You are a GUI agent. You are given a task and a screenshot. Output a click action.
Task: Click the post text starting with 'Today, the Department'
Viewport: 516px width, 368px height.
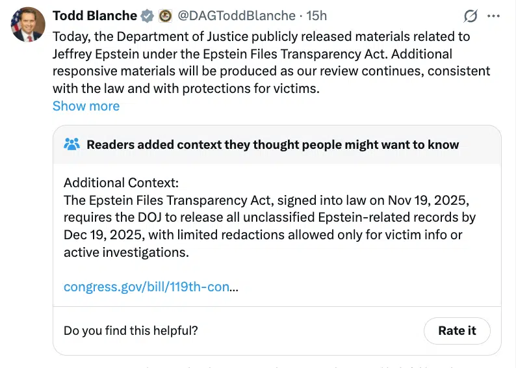260,36
